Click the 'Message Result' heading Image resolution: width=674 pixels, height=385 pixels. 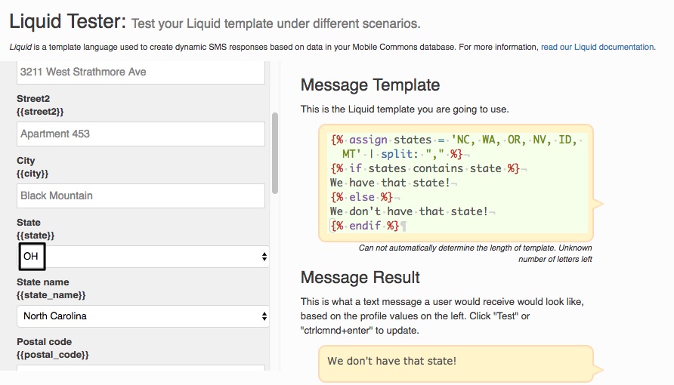tap(360, 277)
